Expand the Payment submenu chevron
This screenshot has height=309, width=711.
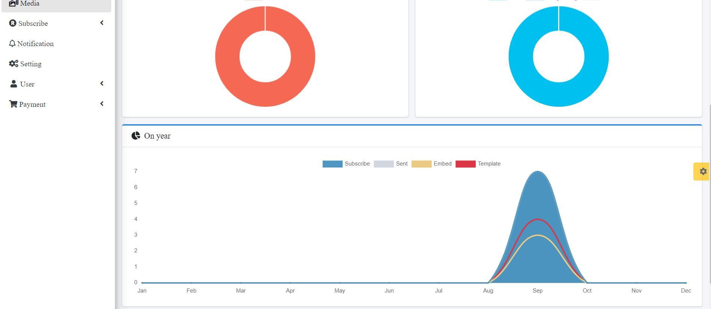(x=102, y=104)
